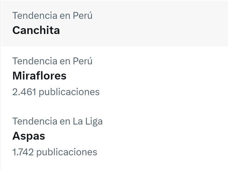
Task: Click the '2.461 publicaciones' post count
Action: 56,92
